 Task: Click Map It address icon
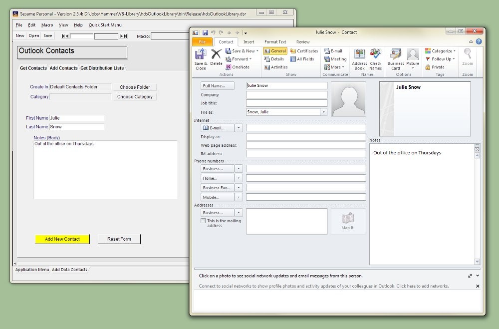click(348, 221)
